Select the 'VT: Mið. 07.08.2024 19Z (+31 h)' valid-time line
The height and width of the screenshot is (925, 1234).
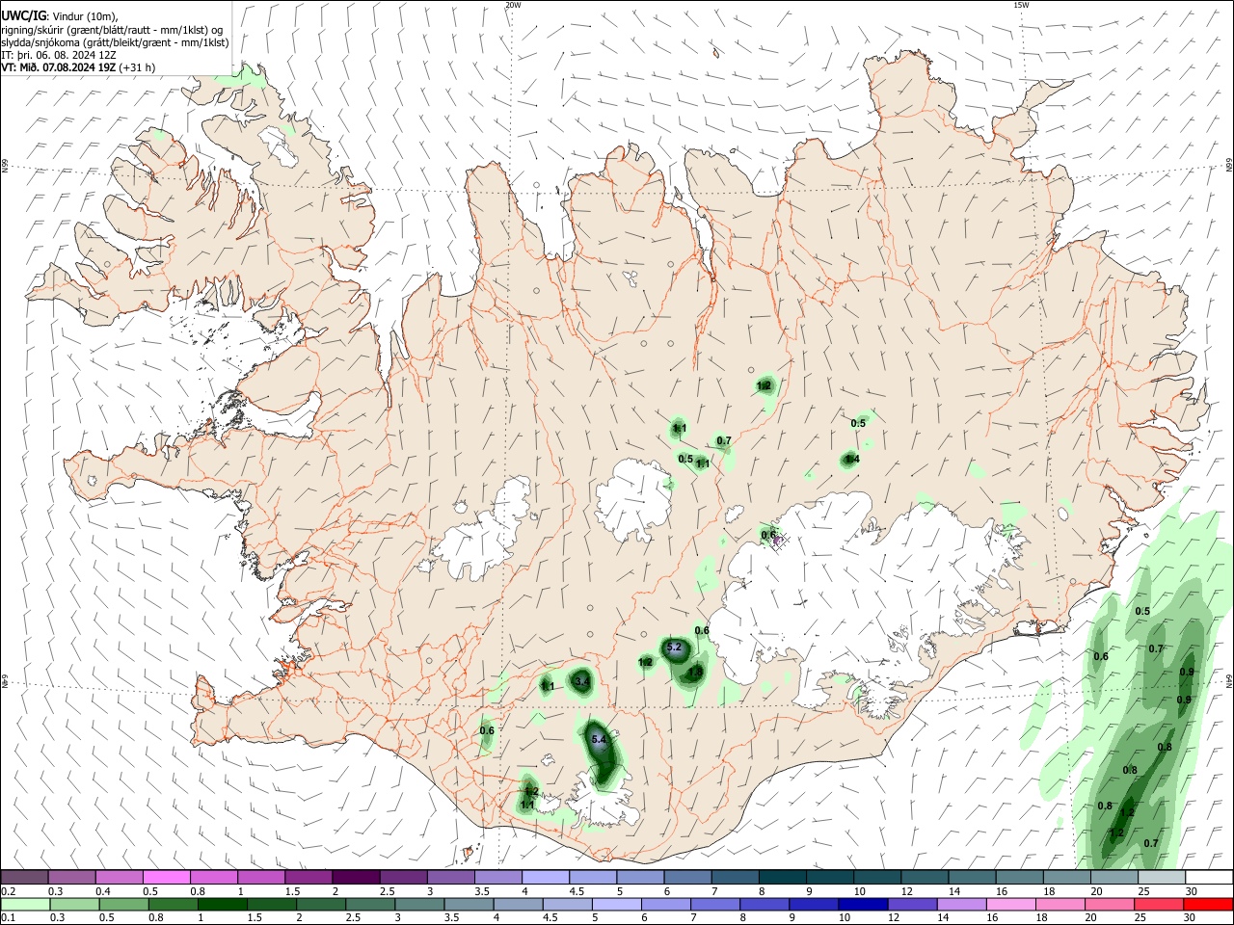click(79, 67)
